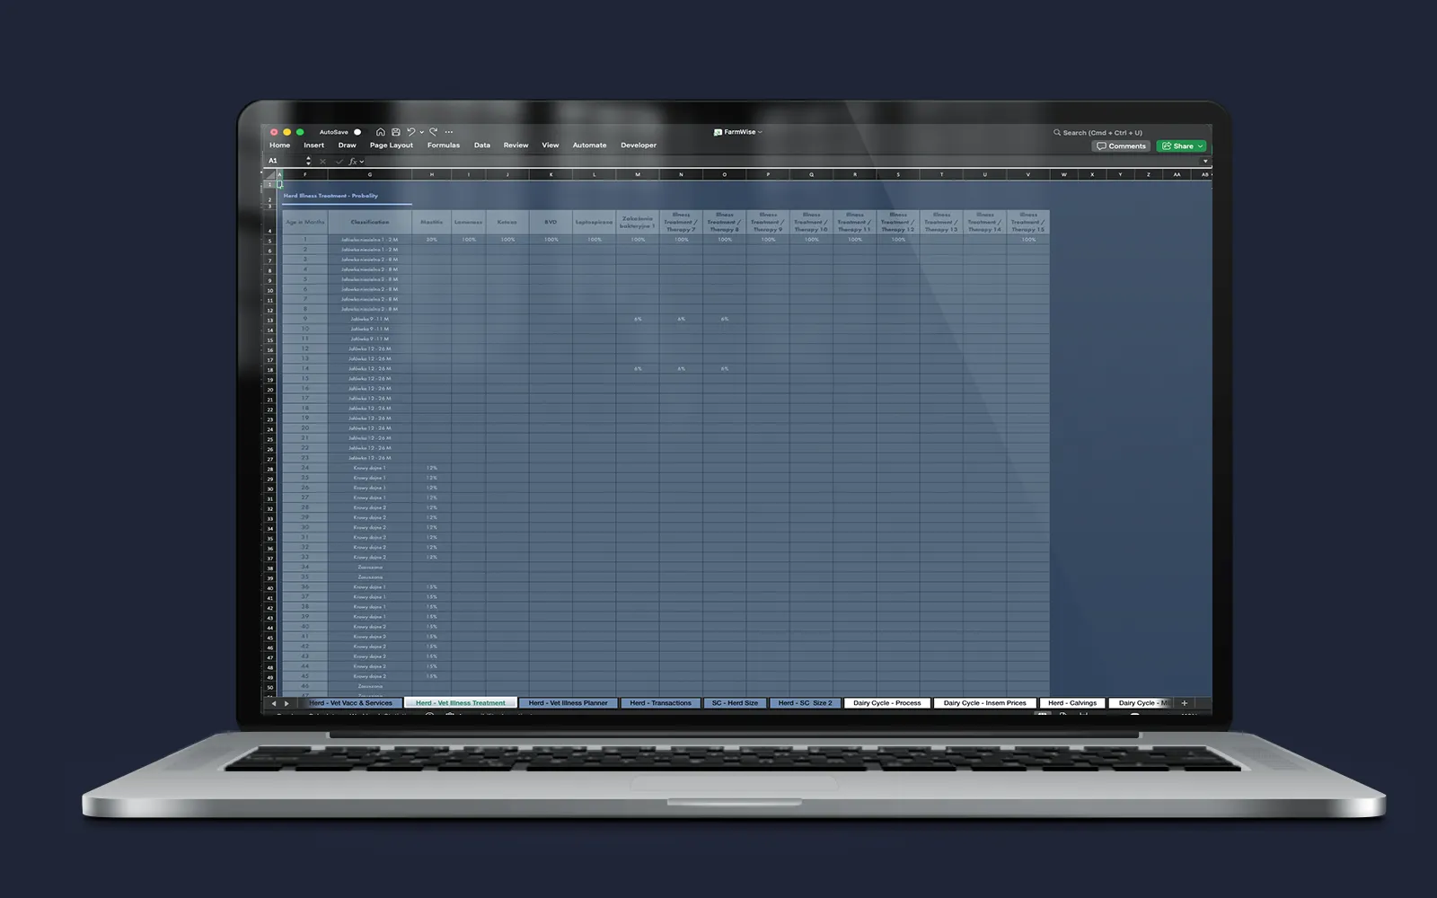Switch to Dairy Cycle - Process sheet tab
The width and height of the screenshot is (1437, 898).
(886, 703)
